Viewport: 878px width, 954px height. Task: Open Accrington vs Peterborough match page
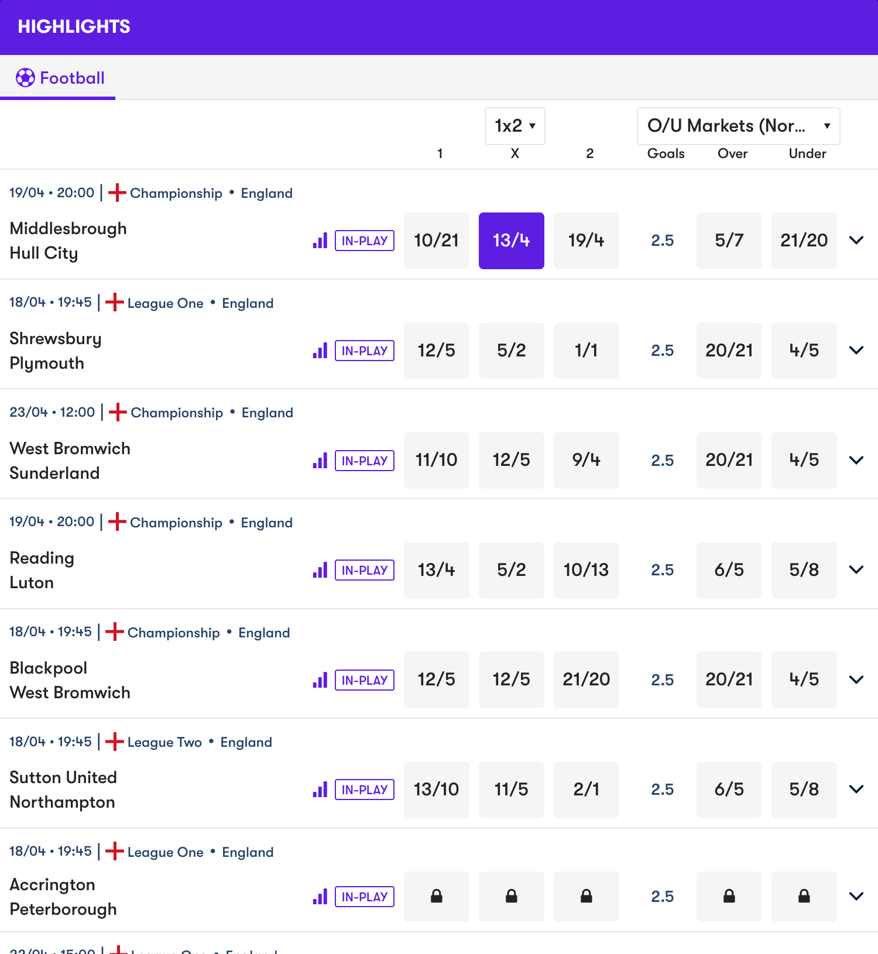[63, 897]
